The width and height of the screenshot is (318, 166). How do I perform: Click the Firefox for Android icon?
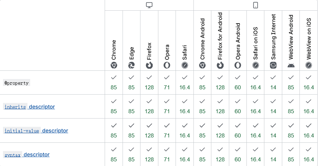coord(220,65)
